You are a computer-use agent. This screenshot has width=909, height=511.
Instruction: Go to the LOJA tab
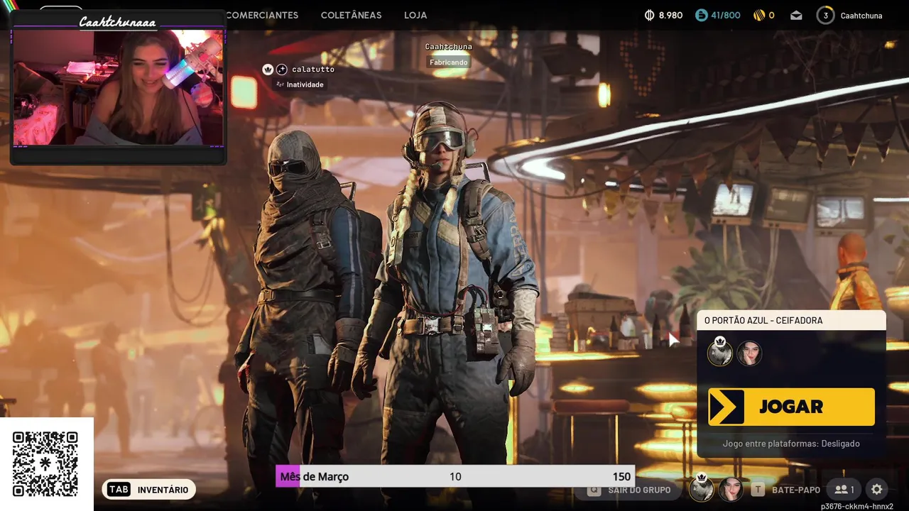[x=416, y=15]
